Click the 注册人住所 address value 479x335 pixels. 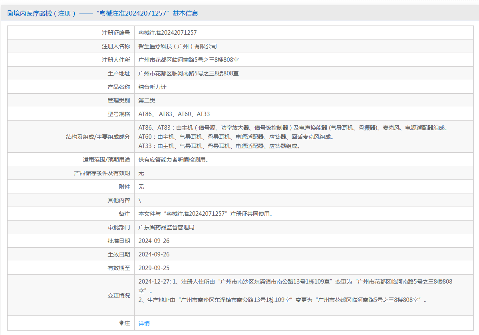[189, 60]
